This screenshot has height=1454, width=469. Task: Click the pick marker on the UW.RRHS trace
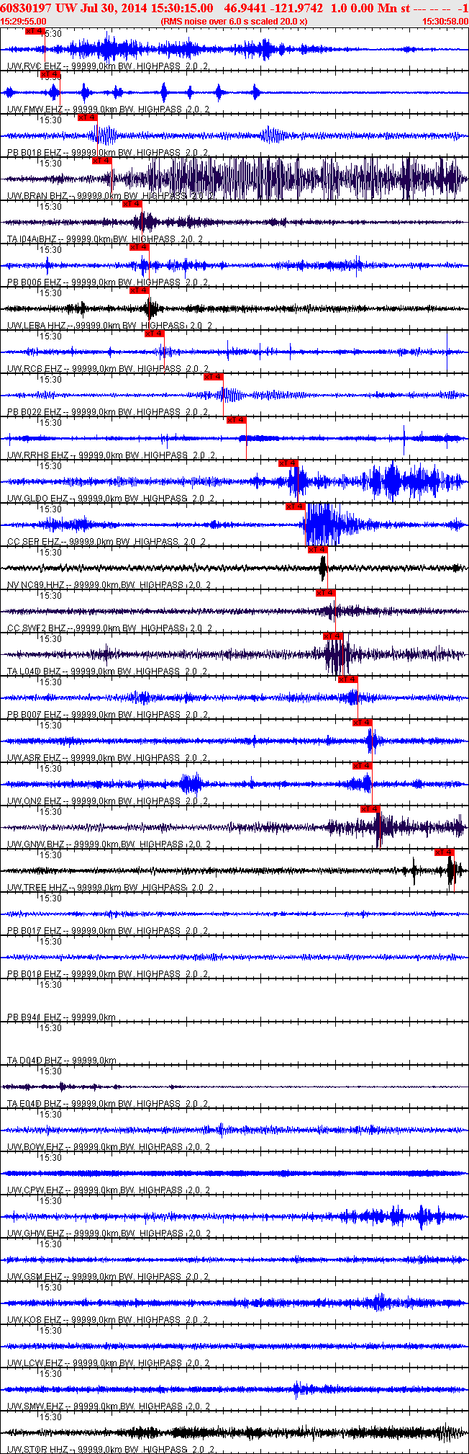pos(237,420)
